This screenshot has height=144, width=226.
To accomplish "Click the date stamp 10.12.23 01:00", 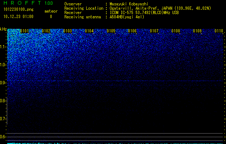I will click(x=18, y=17).
